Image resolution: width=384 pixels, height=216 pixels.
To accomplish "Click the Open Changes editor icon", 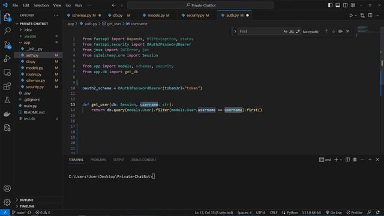I will click(x=362, y=16).
